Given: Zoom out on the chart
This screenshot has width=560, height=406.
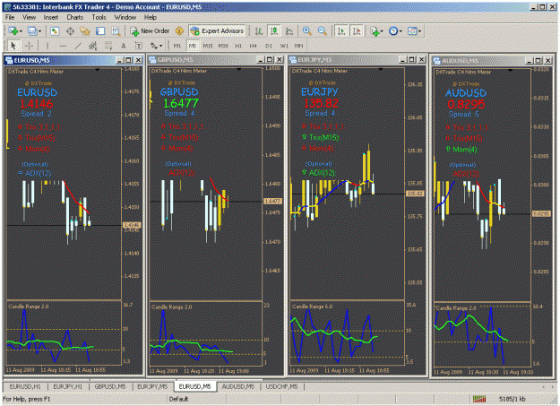Looking at the screenshot, I should pyautogui.click(x=323, y=31).
